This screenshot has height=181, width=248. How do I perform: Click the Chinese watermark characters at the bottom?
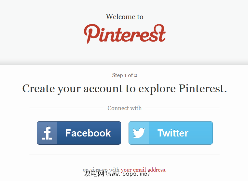point(94,174)
